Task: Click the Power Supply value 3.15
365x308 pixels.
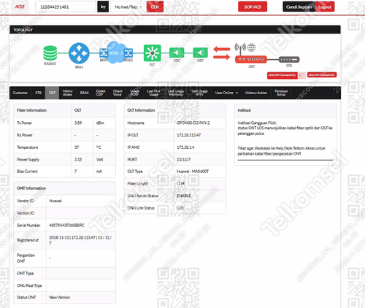Action: tap(78, 160)
